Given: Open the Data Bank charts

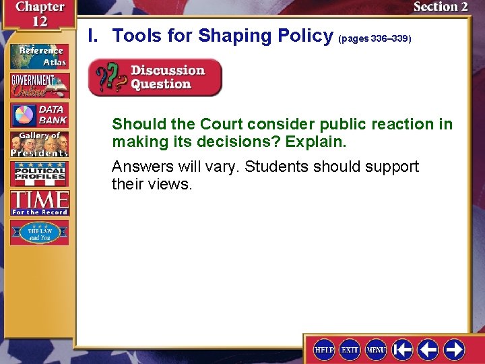Looking at the screenshot, I should [39, 115].
